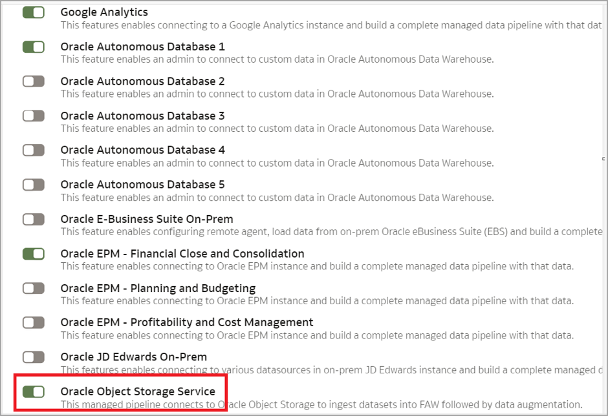Select the Google Analytics feature name

point(104,12)
